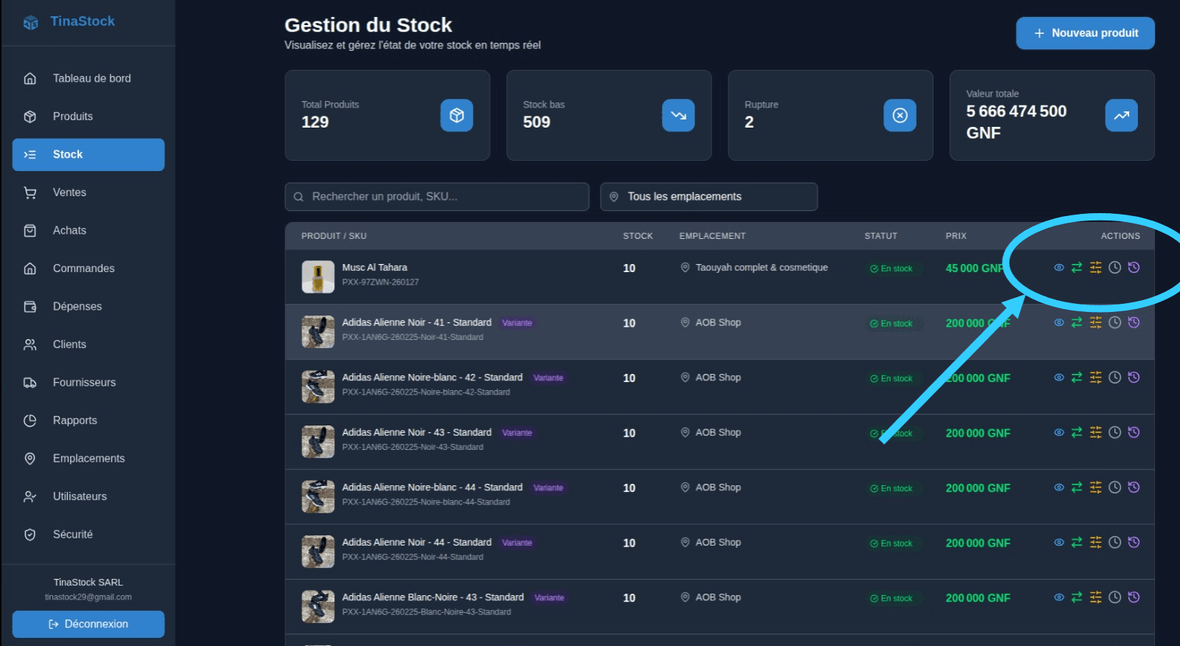Screen dimensions: 1180x646
Task: Open the Tous les emplacements dropdown
Action: 708,197
